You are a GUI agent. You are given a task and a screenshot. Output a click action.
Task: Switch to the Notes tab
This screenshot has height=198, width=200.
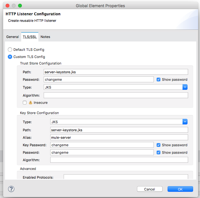(x=45, y=37)
